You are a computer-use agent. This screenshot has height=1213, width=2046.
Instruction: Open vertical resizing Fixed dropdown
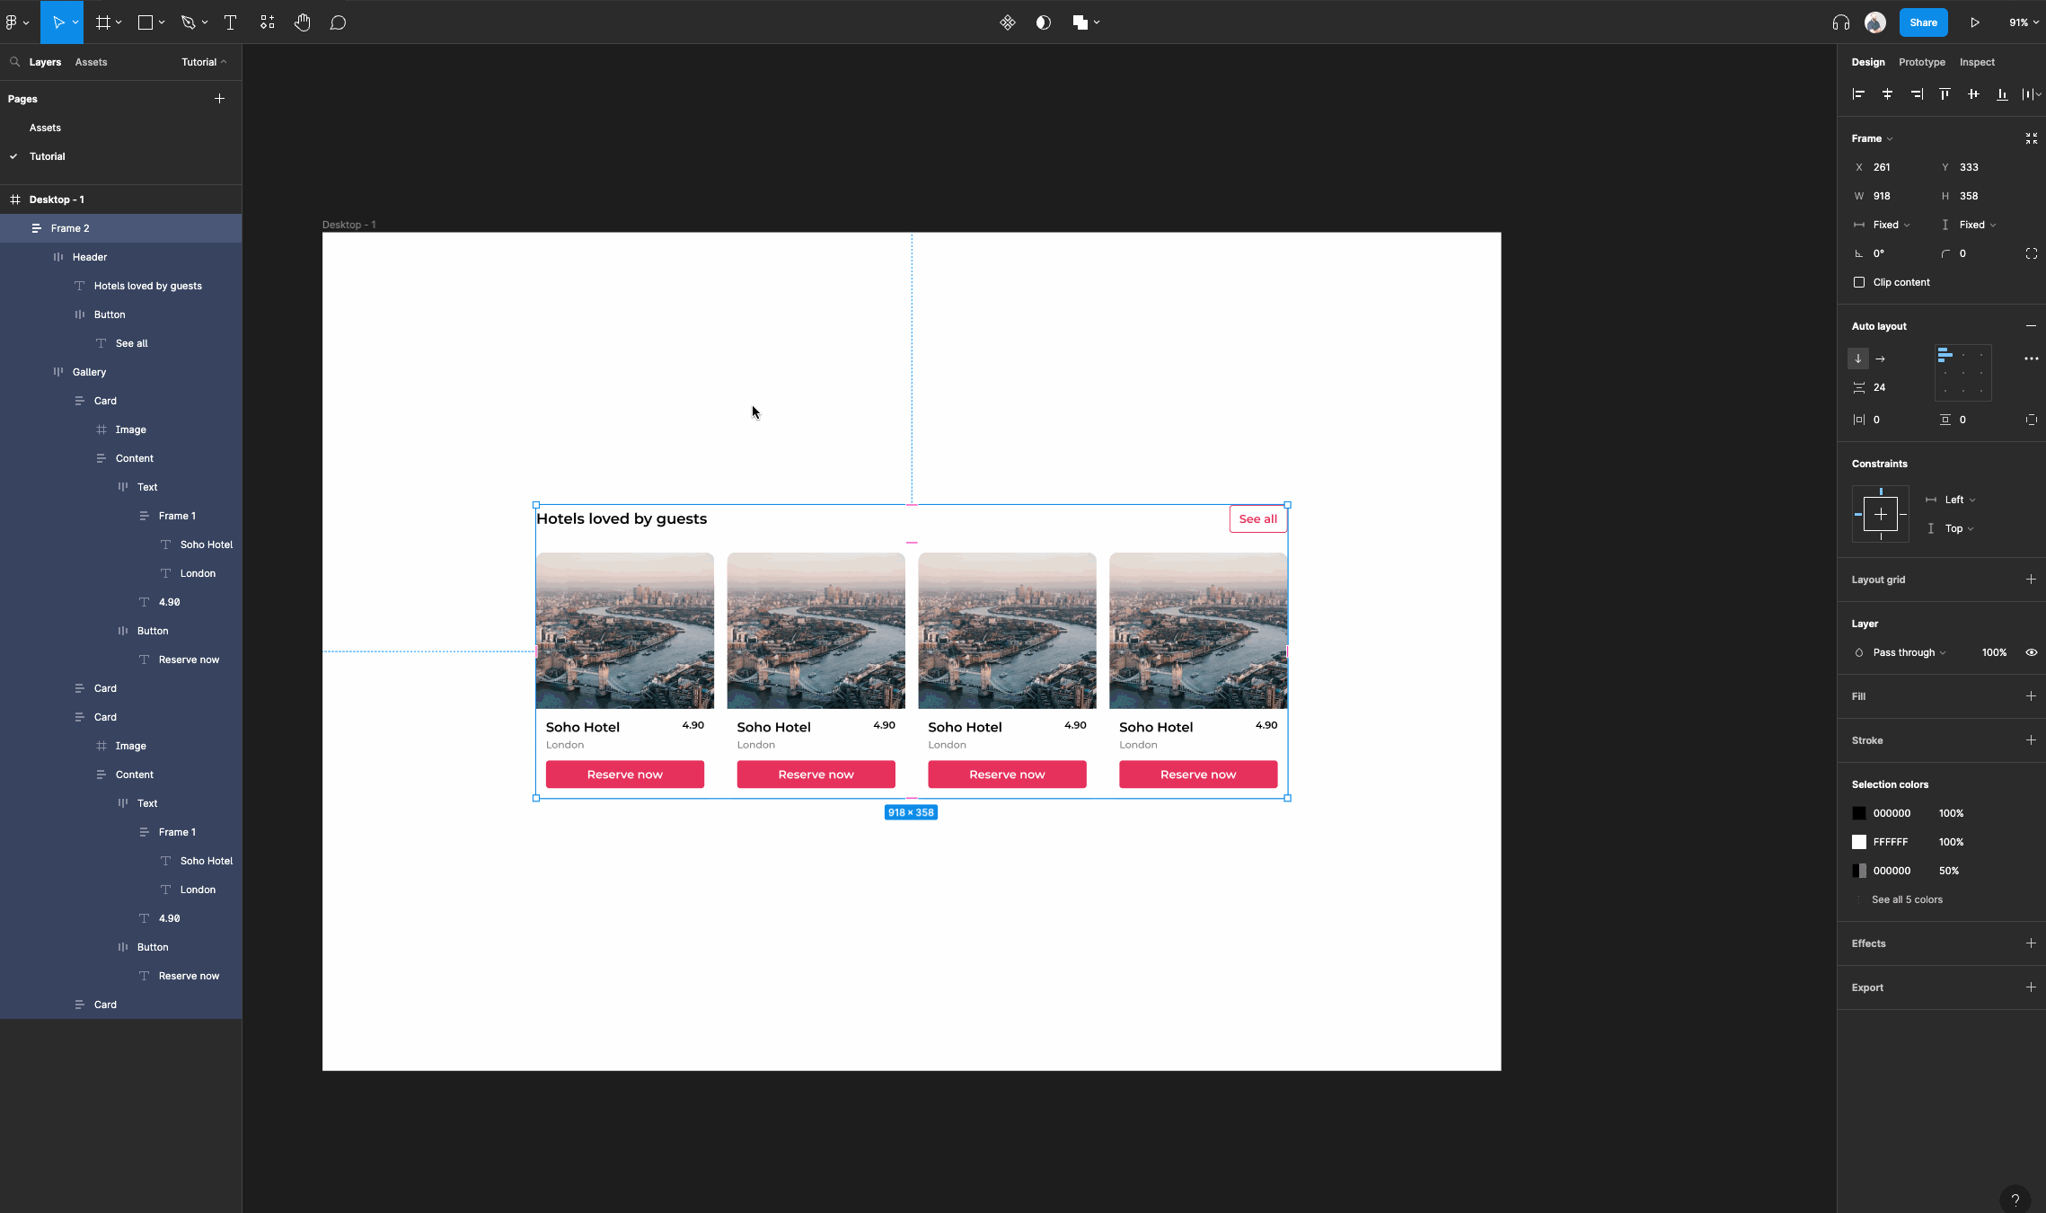[1978, 225]
